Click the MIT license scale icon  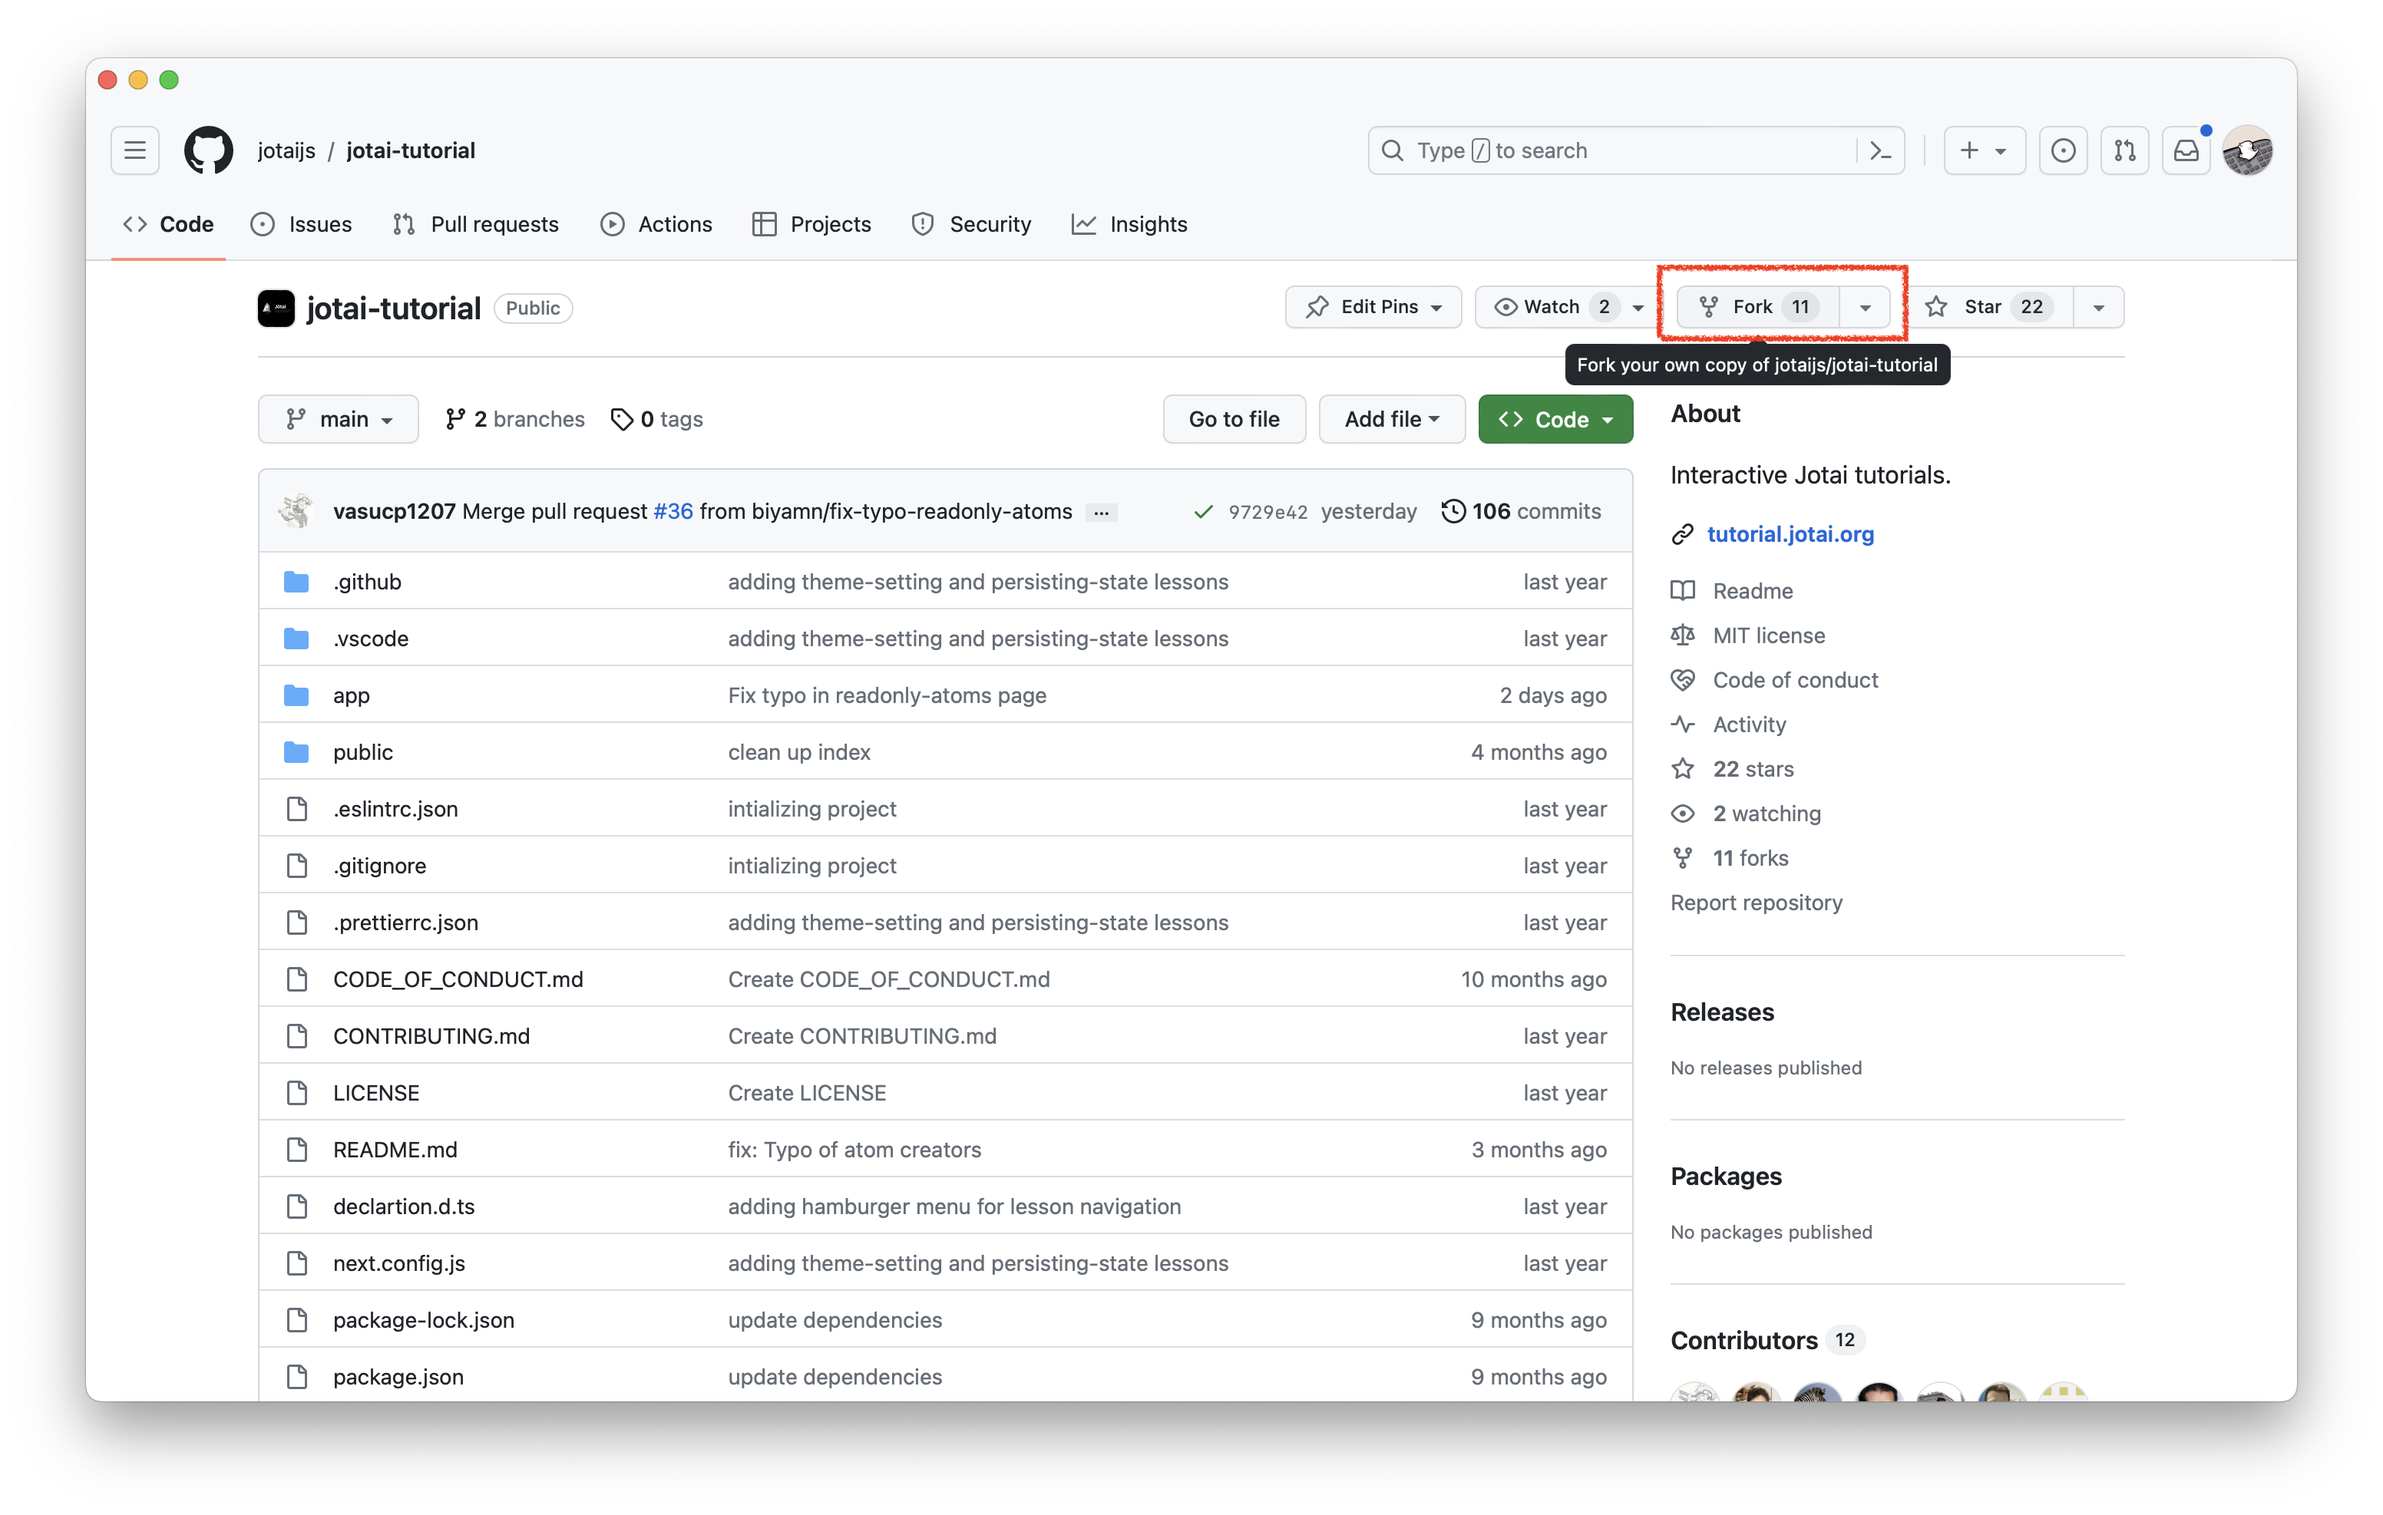coord(1682,635)
